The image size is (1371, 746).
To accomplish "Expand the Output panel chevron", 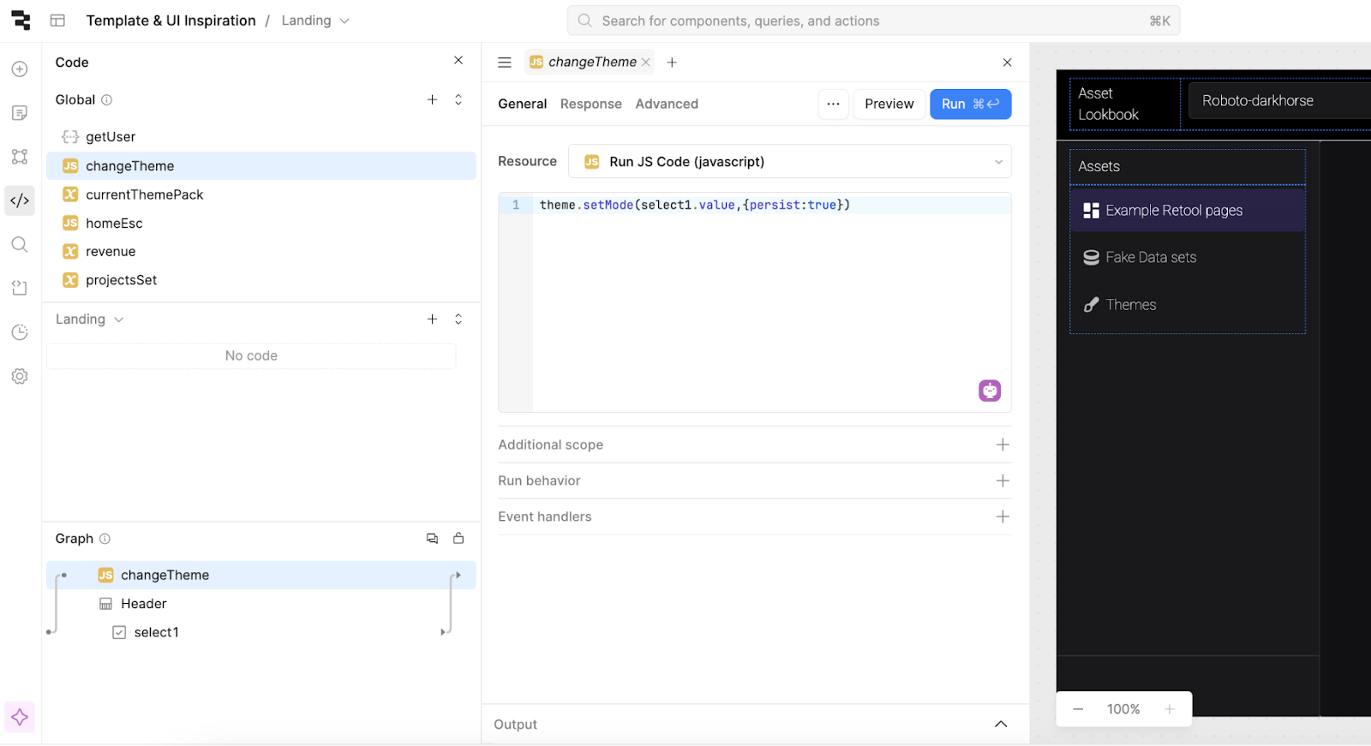I will coord(1000,725).
